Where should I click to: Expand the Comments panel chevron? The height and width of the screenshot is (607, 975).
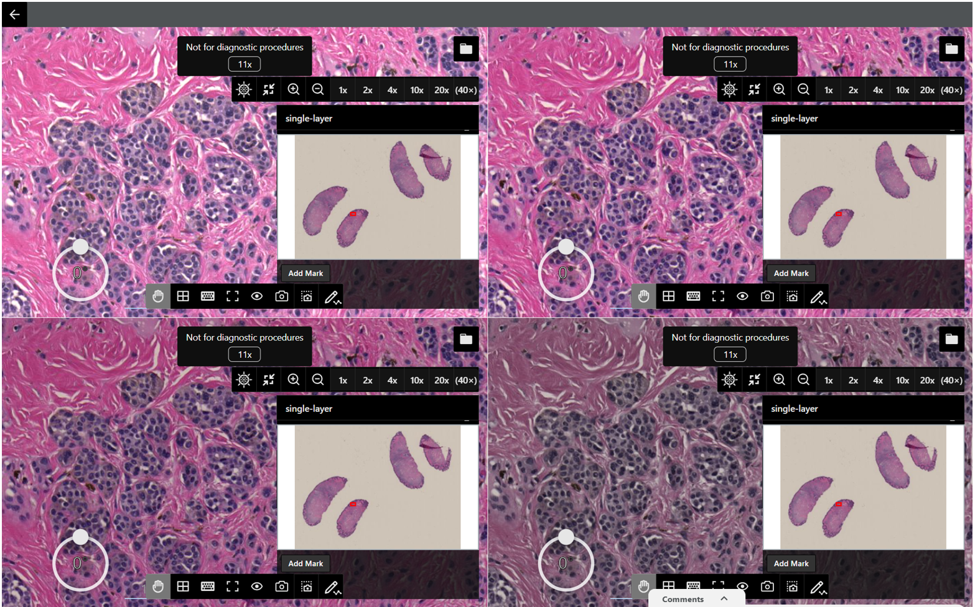(x=724, y=598)
